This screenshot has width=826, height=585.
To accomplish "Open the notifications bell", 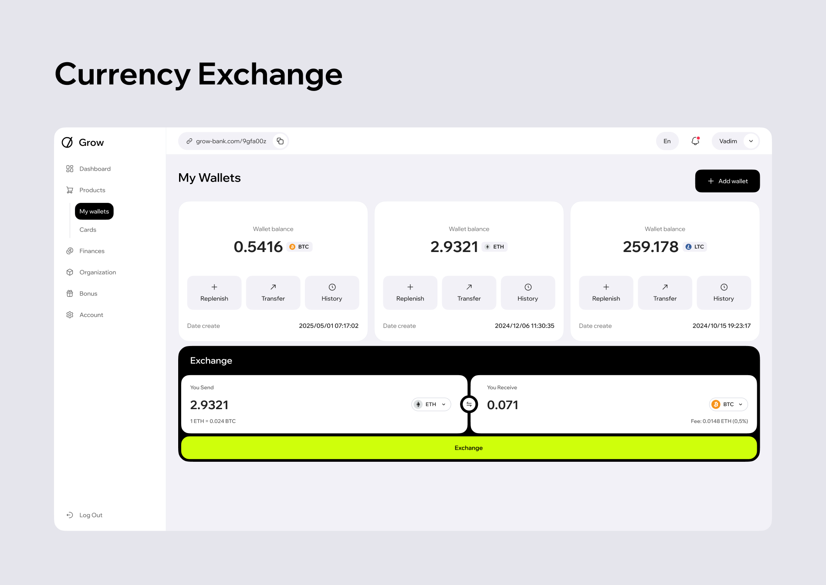I will coord(695,141).
